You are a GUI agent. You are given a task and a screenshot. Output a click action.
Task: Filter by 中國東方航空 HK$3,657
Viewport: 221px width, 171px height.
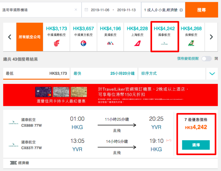click(x=84, y=37)
